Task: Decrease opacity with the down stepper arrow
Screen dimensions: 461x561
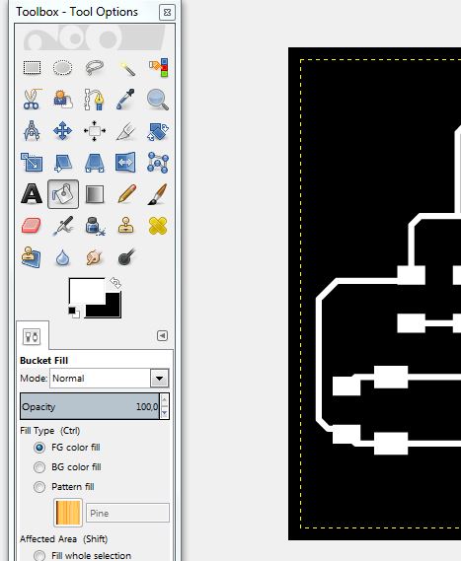Action: tap(165, 413)
